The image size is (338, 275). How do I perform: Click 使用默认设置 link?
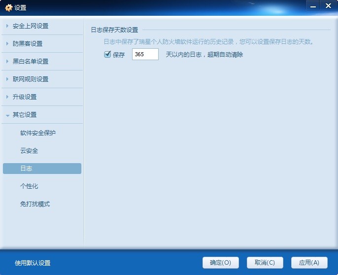(33, 263)
